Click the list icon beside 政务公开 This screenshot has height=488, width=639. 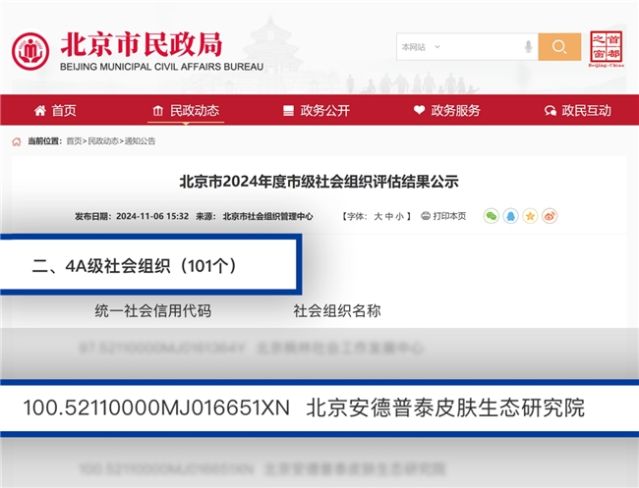[x=288, y=111]
